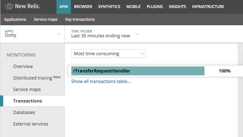Switch to the INFRASTRUCTURE tab
The height and width of the screenshot is (137, 243).
[x=208, y=7]
